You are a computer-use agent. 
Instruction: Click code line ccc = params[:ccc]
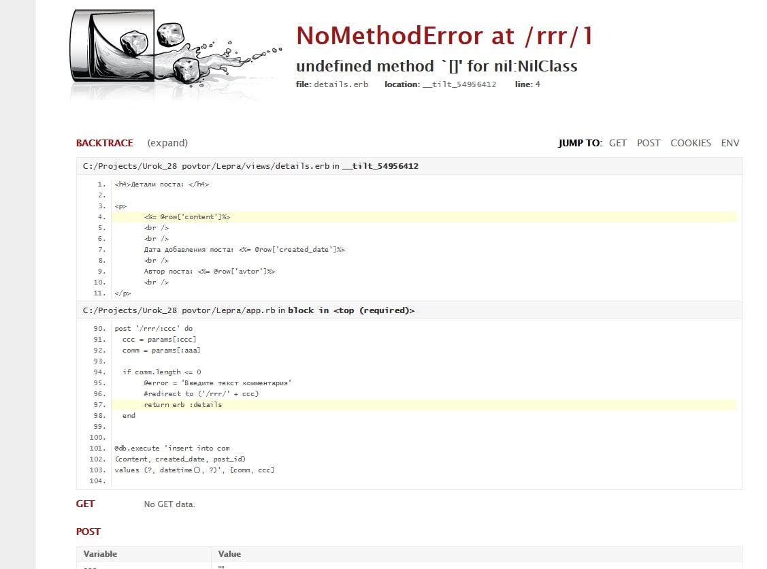click(159, 339)
